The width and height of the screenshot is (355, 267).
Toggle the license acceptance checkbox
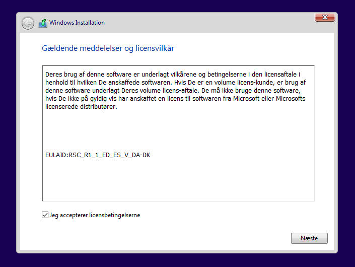click(45, 215)
